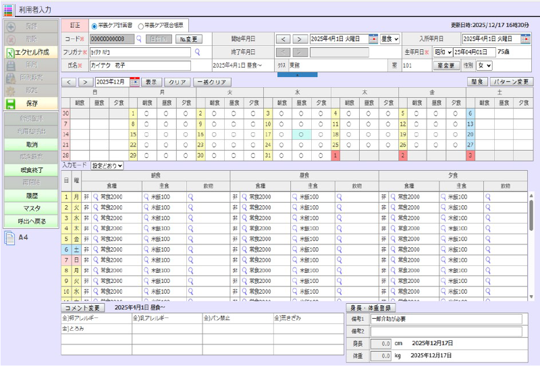540x366 pixels.
Task: Select the 栄養ケア総合帳票 radio button
Action: pyautogui.click(x=140, y=26)
